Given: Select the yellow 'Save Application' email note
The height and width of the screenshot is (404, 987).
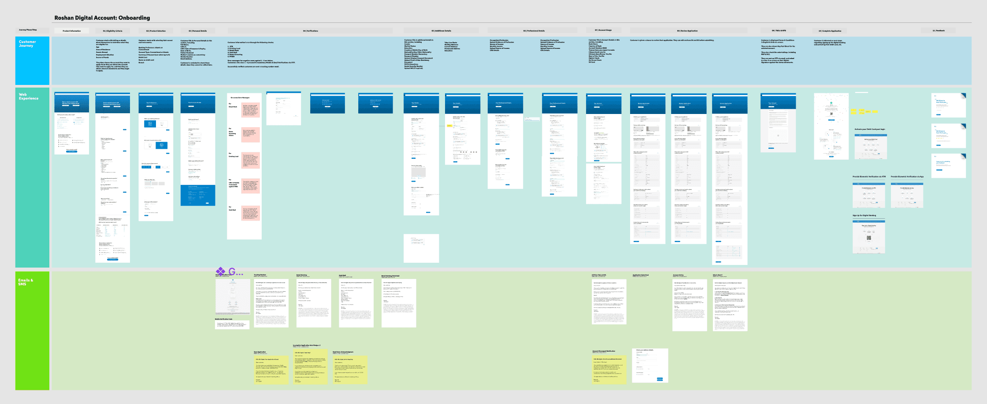Looking at the screenshot, I should 271,370.
